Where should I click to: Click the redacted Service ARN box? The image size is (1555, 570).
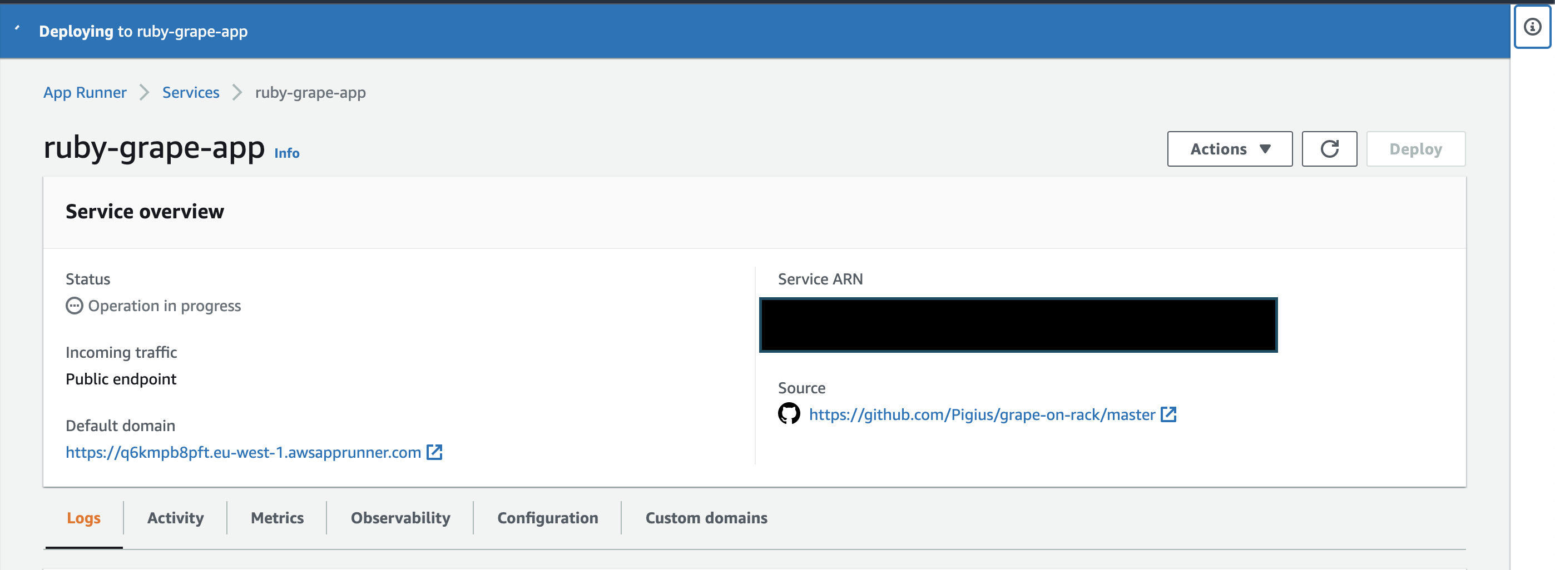(x=1018, y=325)
